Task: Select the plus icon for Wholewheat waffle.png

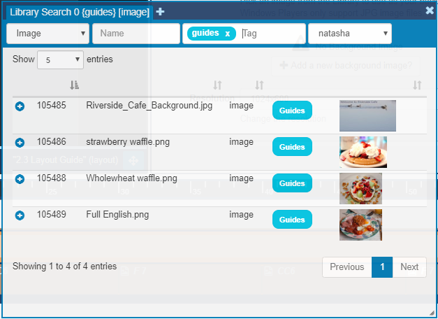Action: pyautogui.click(x=20, y=179)
